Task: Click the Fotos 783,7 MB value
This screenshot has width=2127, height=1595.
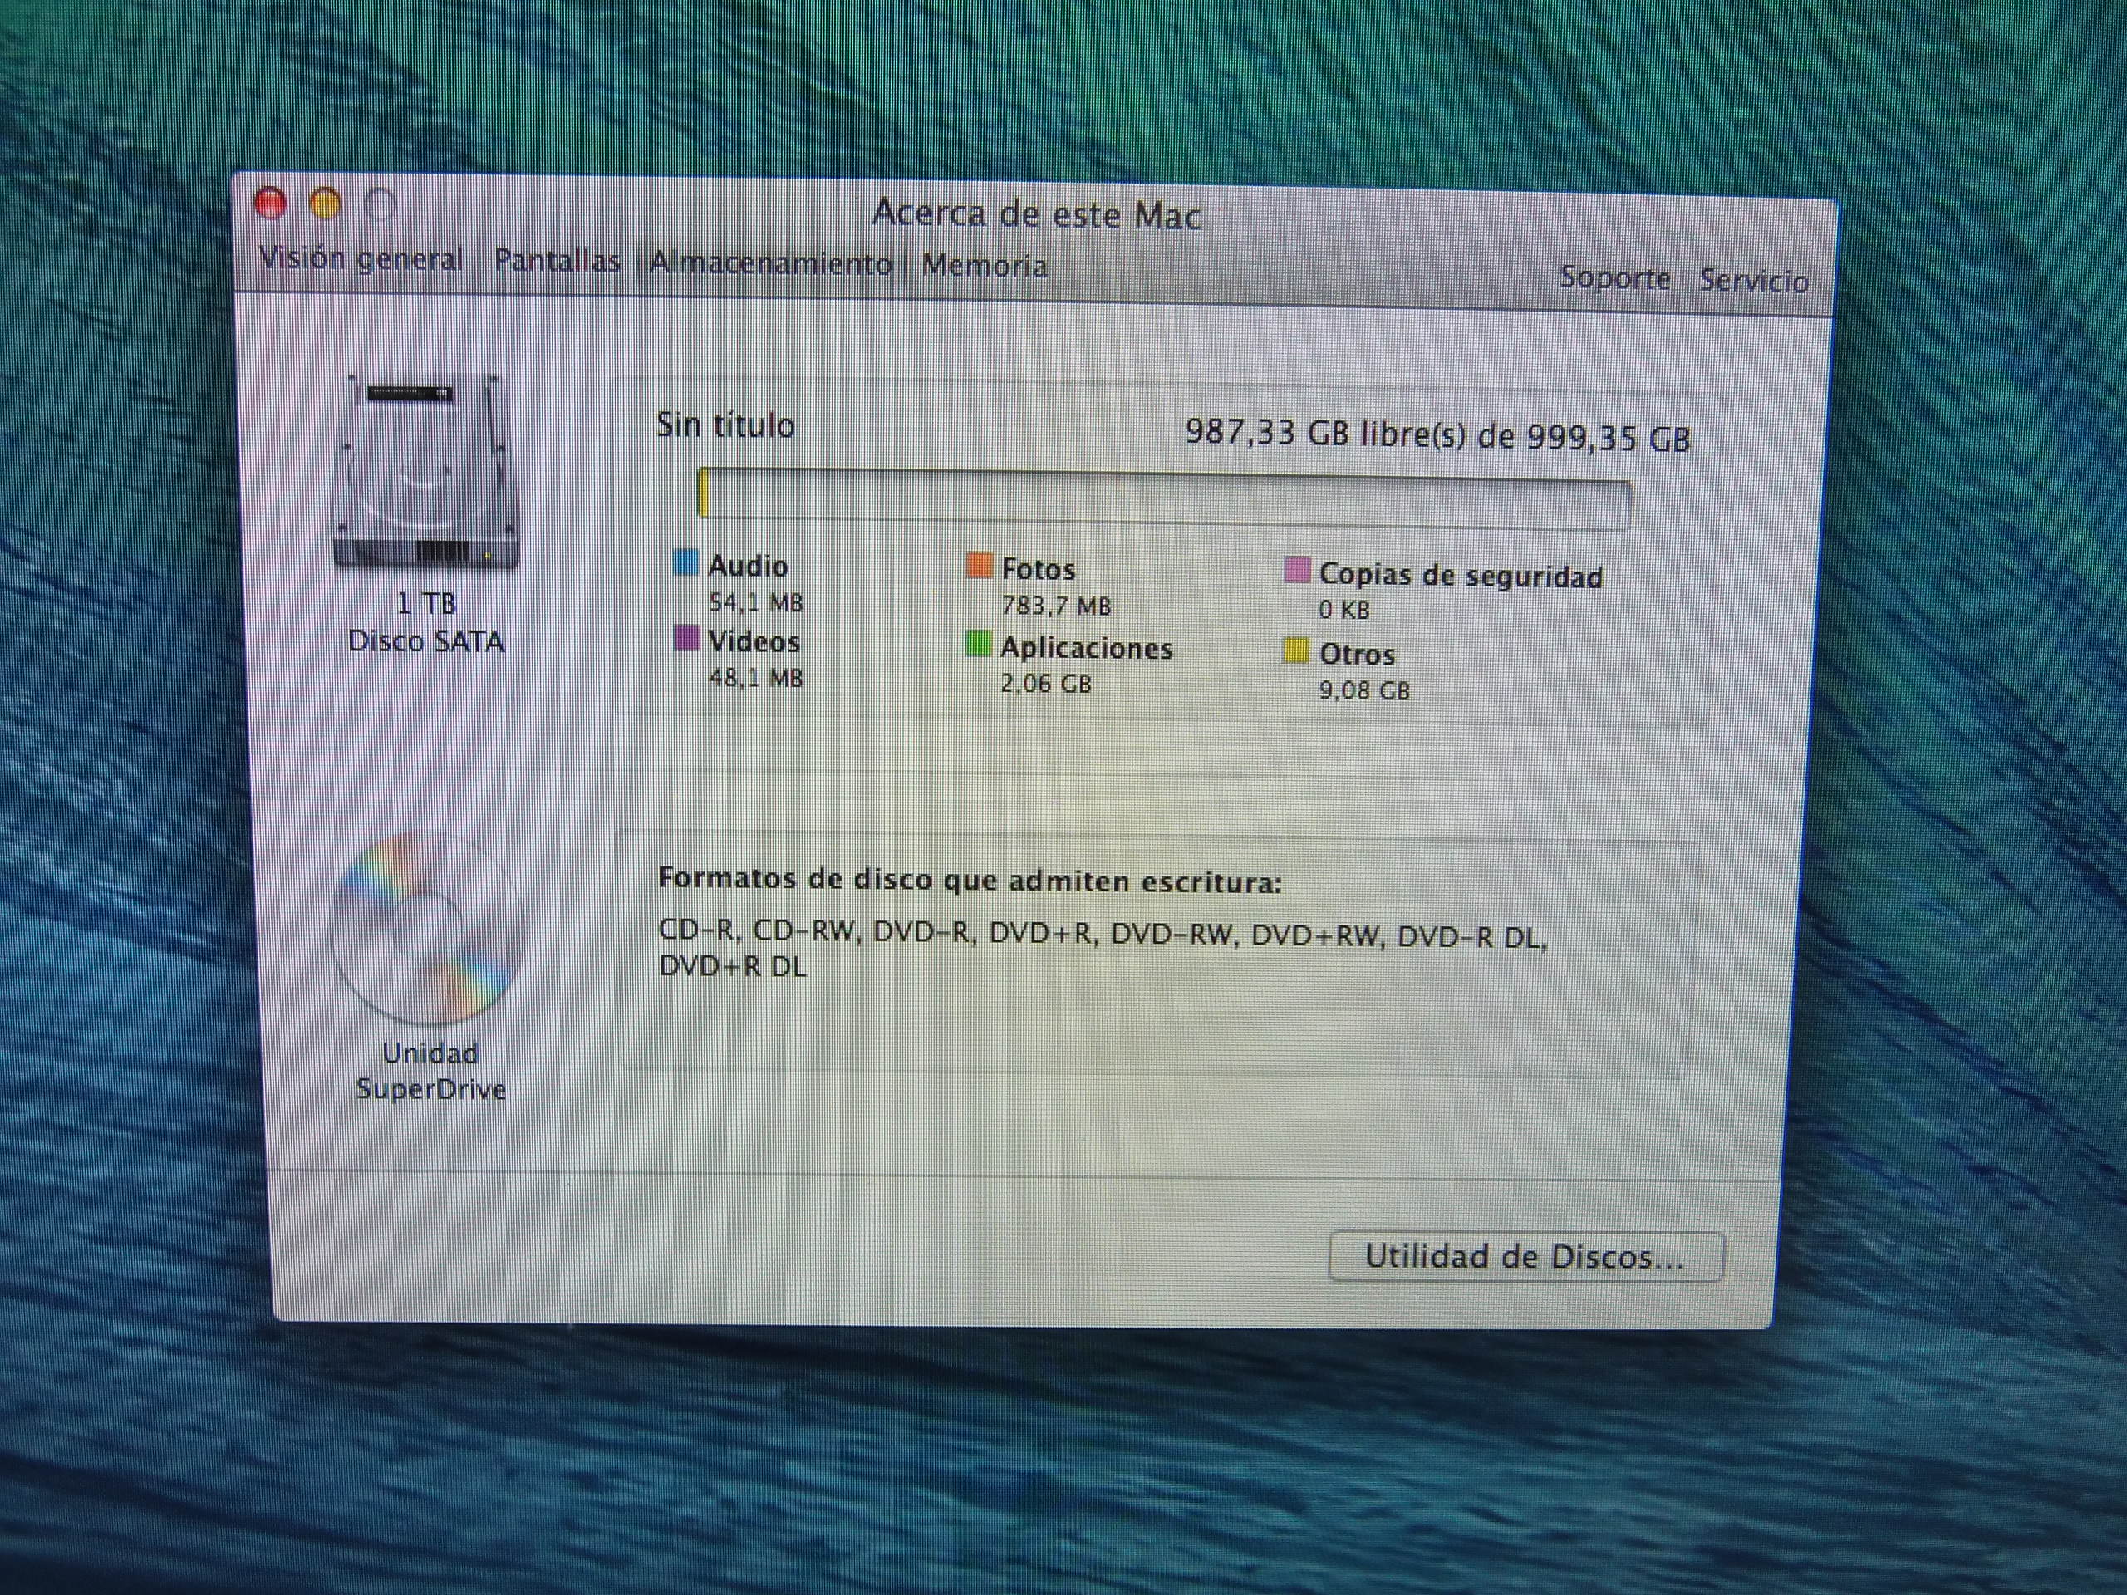Action: [1056, 606]
